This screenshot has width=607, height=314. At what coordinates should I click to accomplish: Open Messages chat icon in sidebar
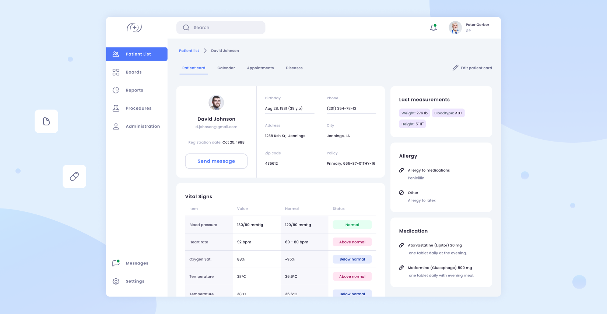click(x=116, y=263)
